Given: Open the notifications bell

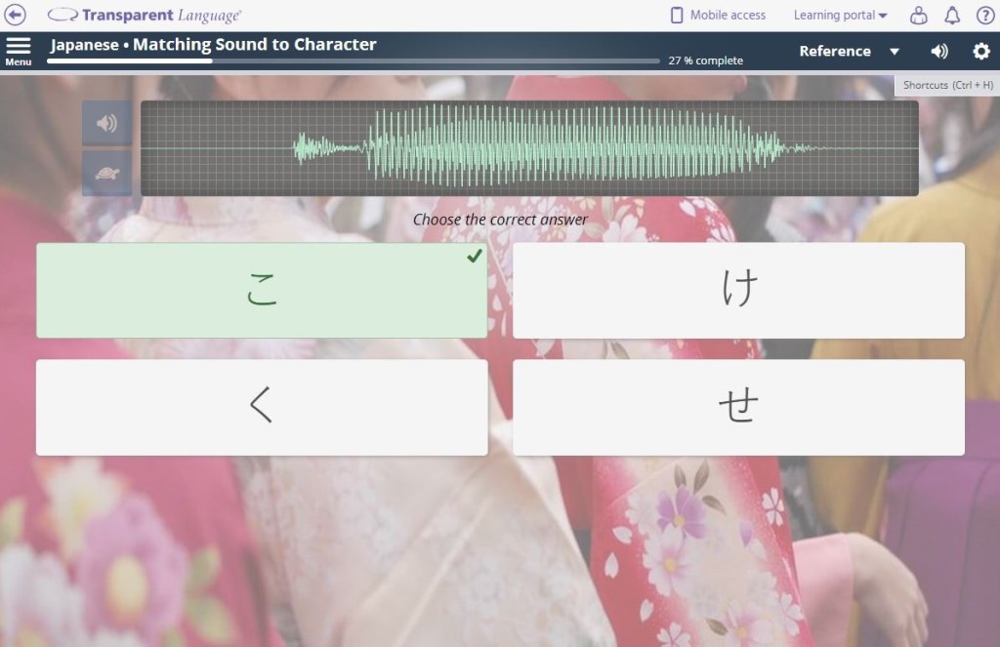Looking at the screenshot, I should tap(951, 15).
